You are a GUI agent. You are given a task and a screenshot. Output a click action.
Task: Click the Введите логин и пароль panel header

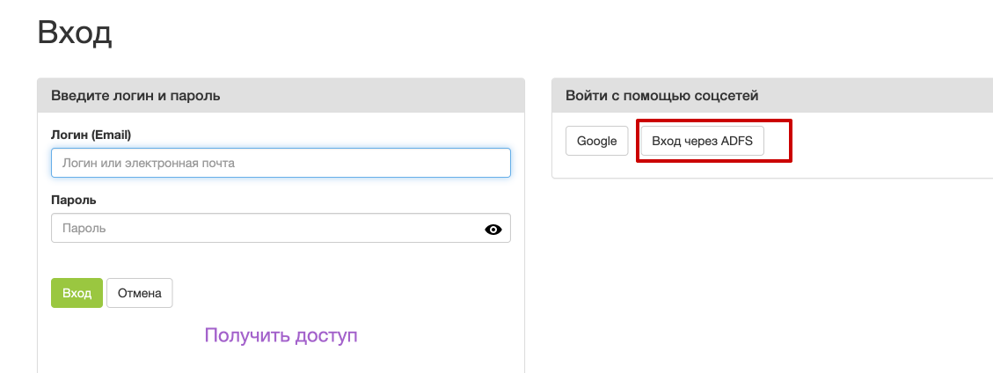(281, 96)
